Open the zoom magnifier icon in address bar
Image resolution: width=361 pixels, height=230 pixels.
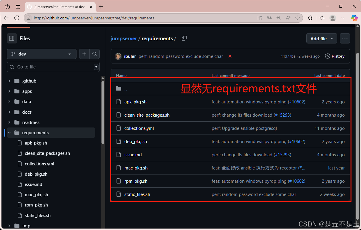pos(279,18)
